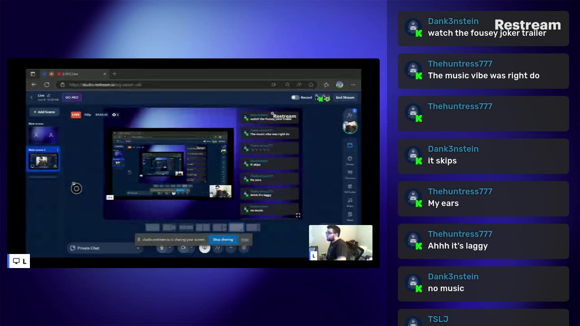Select the New scene 2 thumbnail
This screenshot has width=580, height=326.
[43, 161]
